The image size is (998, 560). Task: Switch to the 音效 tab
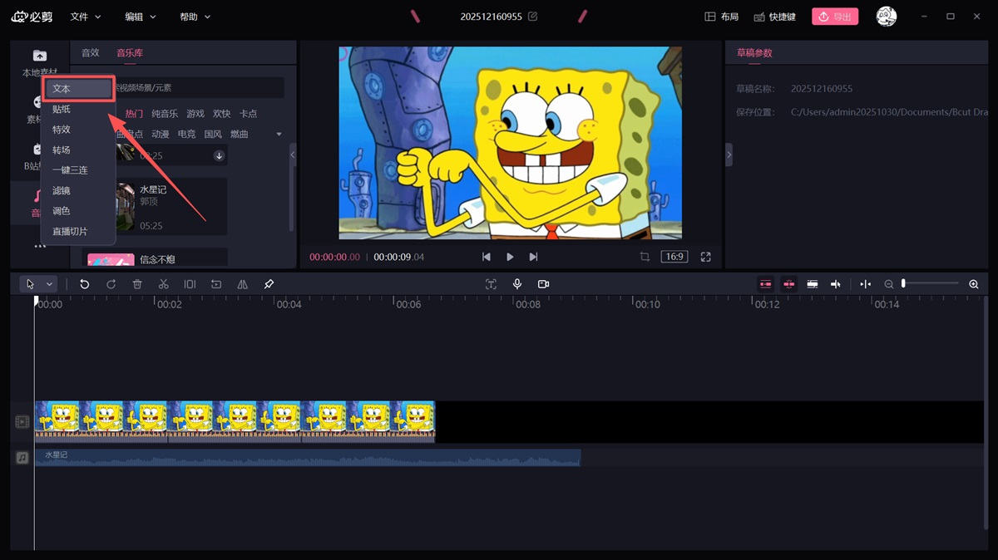point(90,52)
